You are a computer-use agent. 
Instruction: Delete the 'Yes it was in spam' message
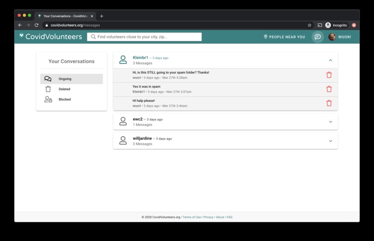point(329,89)
